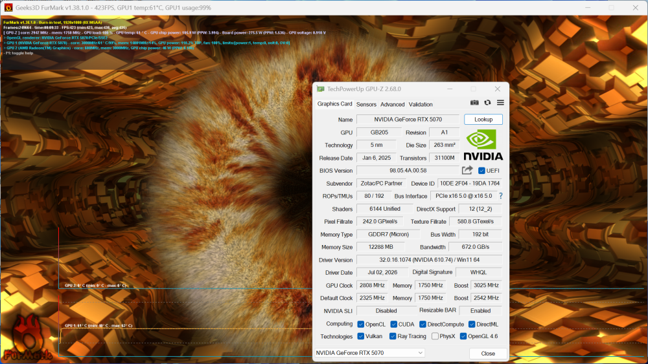This screenshot has width=648, height=364.
Task: Toggle the UEFI checkbox
Action: [481, 171]
